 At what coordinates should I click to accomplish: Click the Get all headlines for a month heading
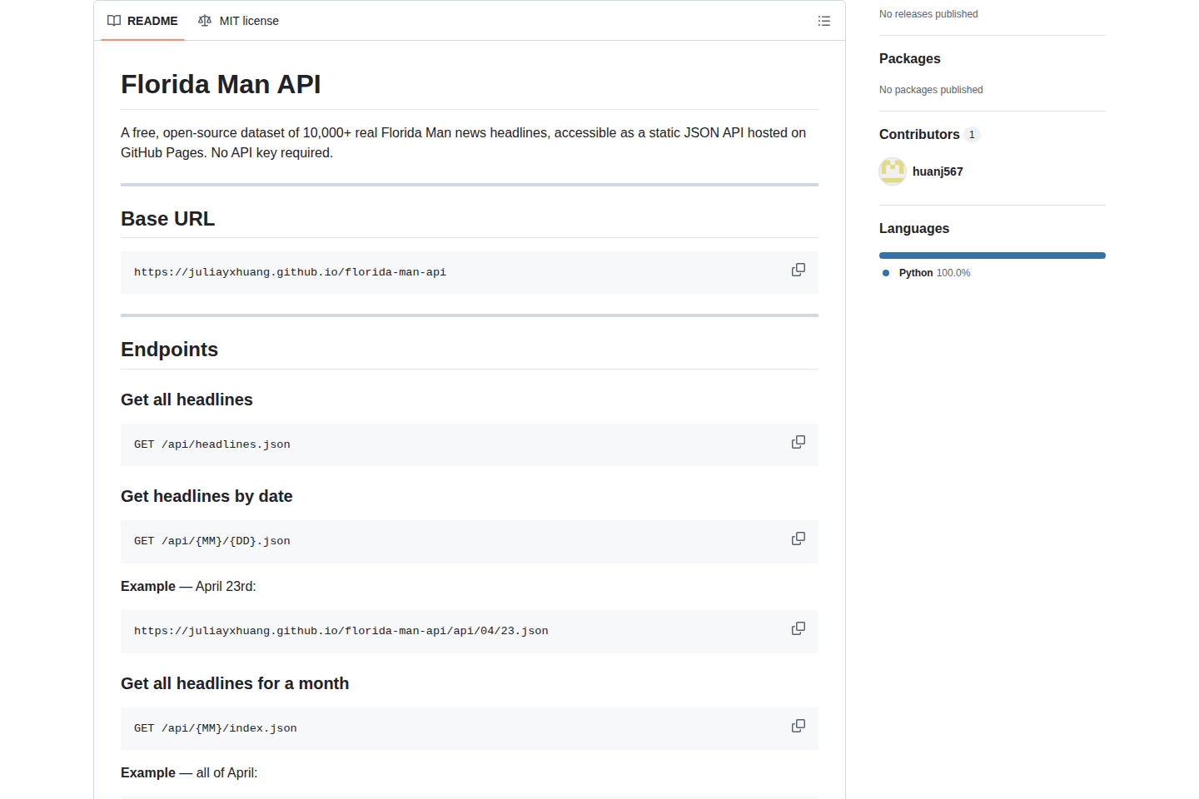pos(235,683)
